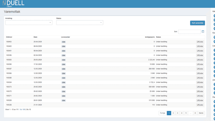Viewport: 215px width, 121px height.
Task: Sort by the Leverandør column header
Action: (x=65, y=37)
